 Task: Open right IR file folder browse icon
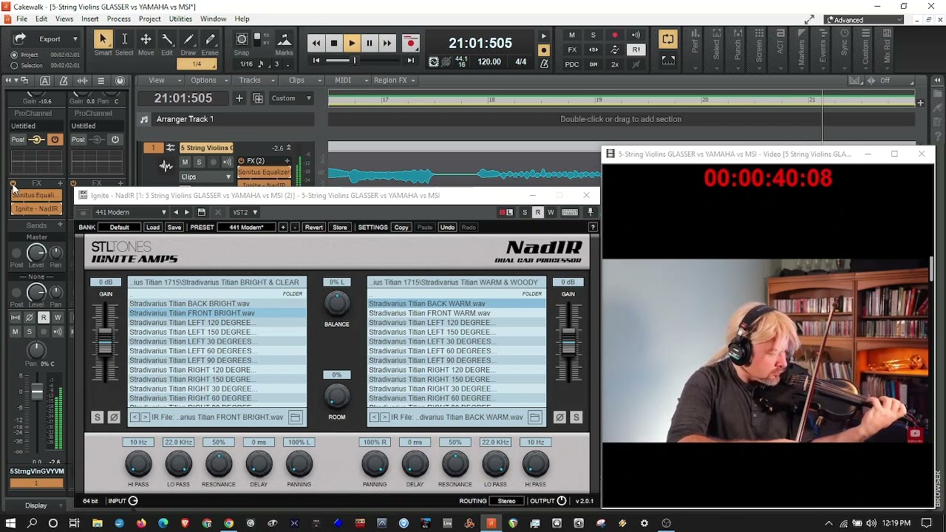click(x=534, y=417)
